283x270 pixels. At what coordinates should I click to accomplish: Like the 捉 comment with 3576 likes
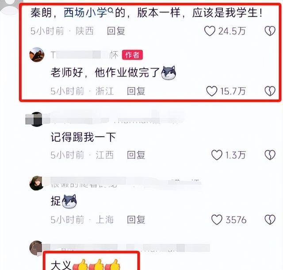[x=217, y=220]
